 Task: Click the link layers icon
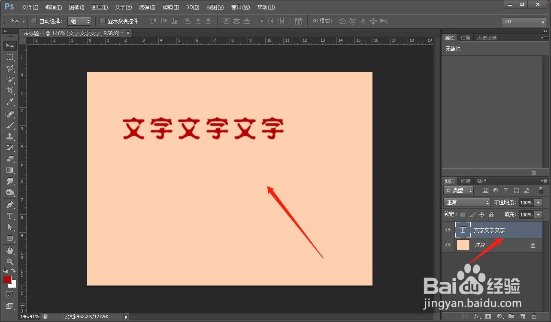pos(464,316)
